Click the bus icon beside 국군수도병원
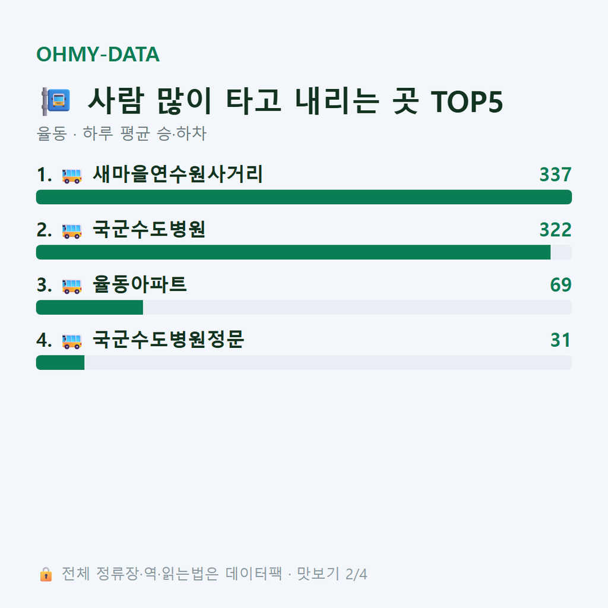The image size is (608, 608). coord(72,231)
